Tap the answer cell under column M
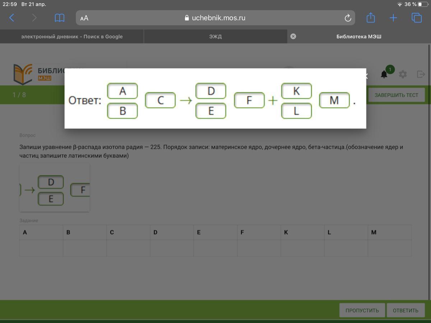Viewport: 431px width, 323px height. tap(389, 248)
